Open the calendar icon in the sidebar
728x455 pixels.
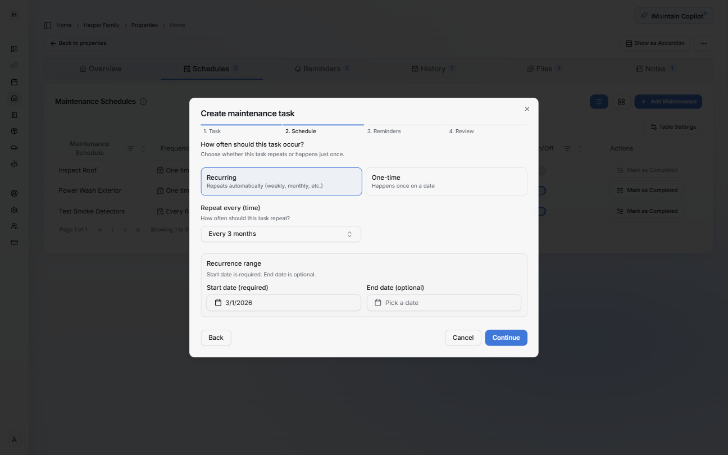pyautogui.click(x=14, y=82)
